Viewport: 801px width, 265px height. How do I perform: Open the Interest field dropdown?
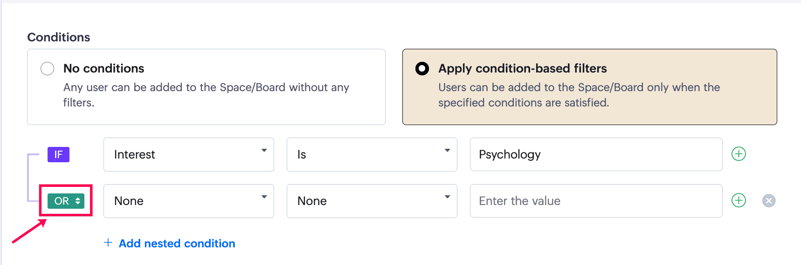pyautogui.click(x=188, y=154)
